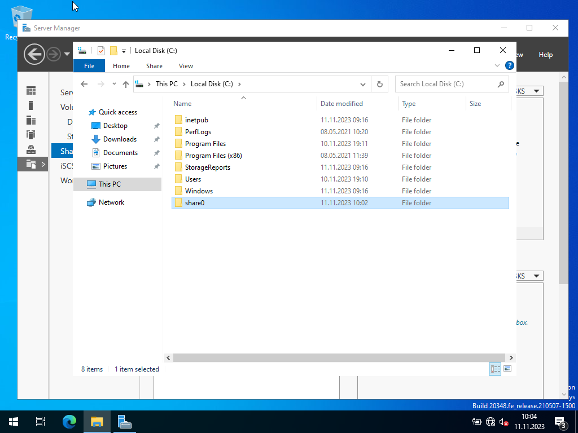The image size is (578, 433).
Task: Open Microsoft Edge from the taskbar
Action: pyautogui.click(x=69, y=421)
